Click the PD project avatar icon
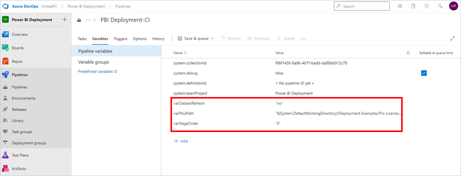 [5, 20]
